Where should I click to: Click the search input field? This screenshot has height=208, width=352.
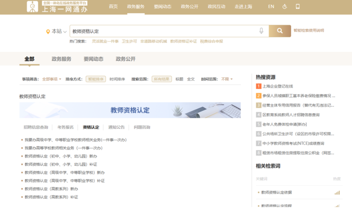tap(163, 31)
